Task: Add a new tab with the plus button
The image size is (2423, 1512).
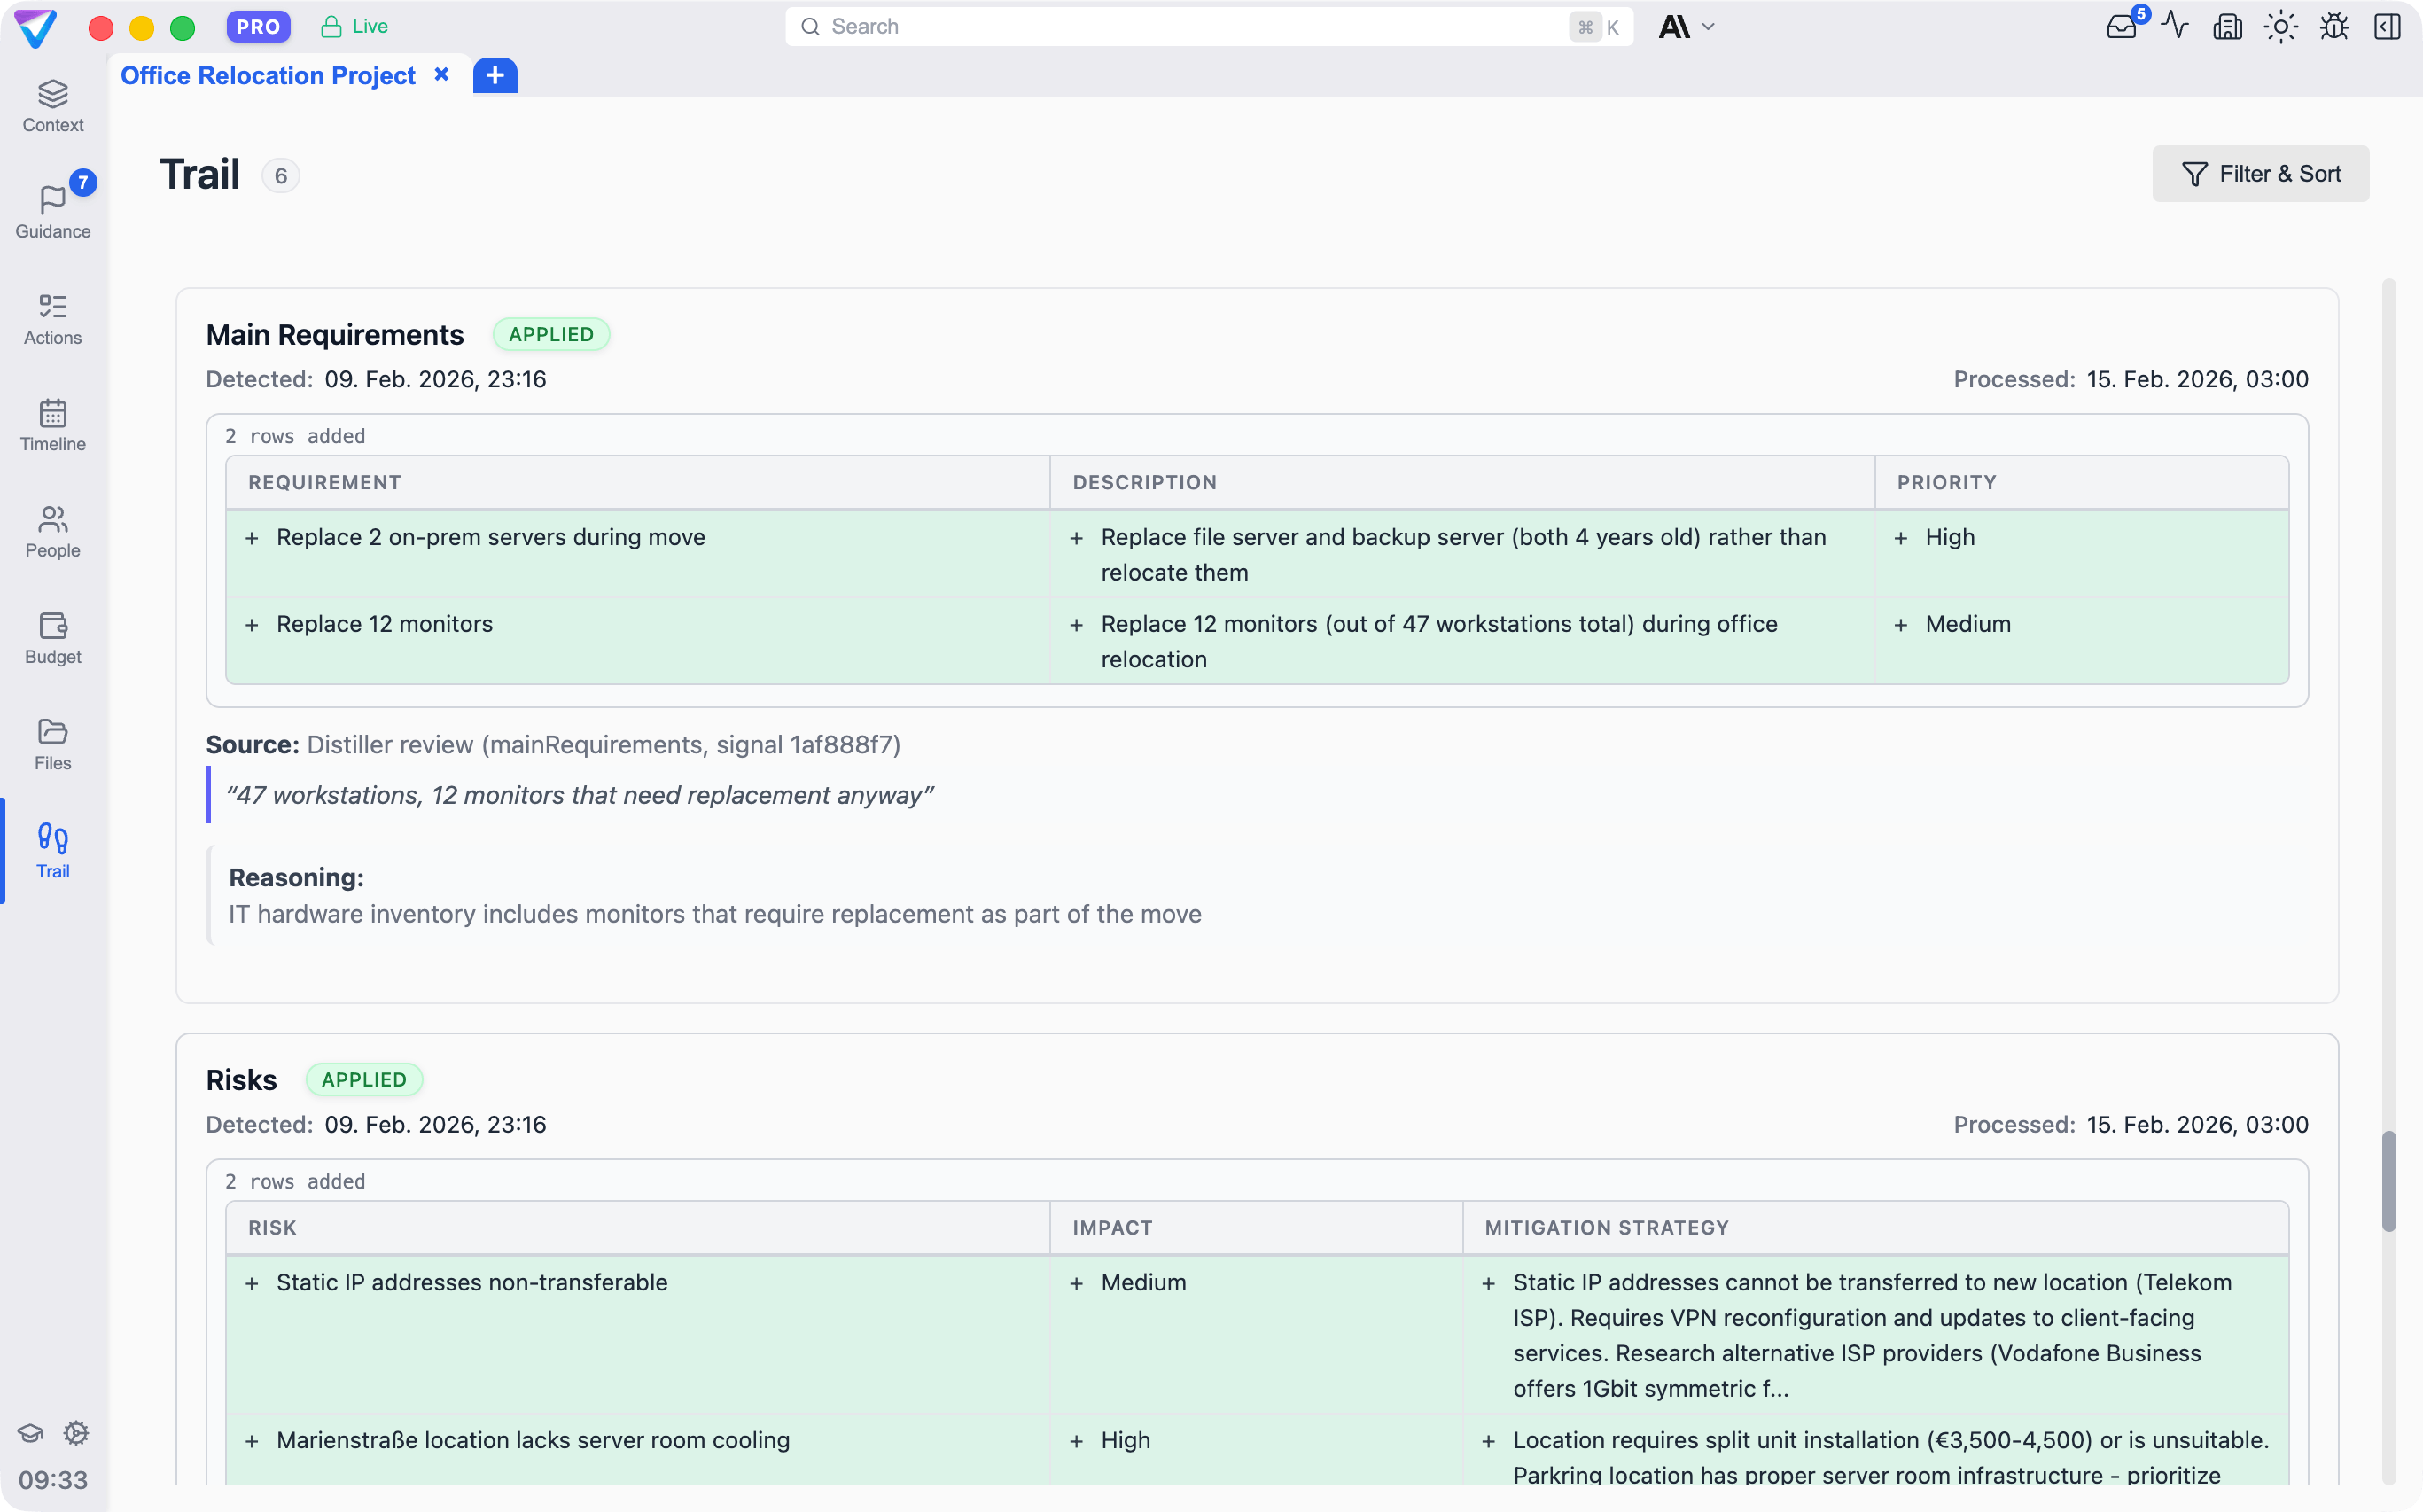Action: (494, 76)
